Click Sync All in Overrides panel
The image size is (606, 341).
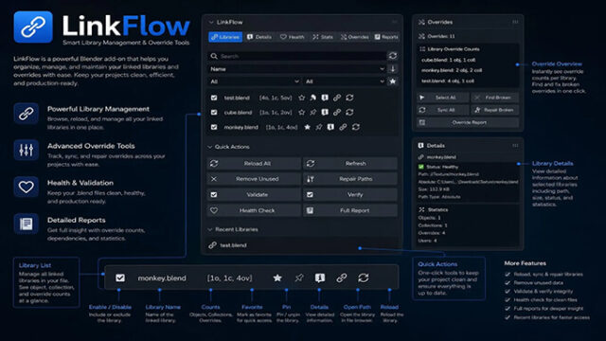coord(442,110)
